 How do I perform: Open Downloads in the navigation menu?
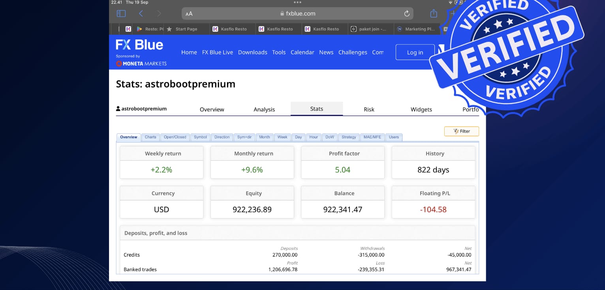(252, 52)
